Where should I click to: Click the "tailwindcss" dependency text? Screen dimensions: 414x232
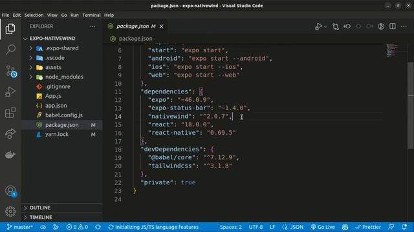(x=171, y=166)
